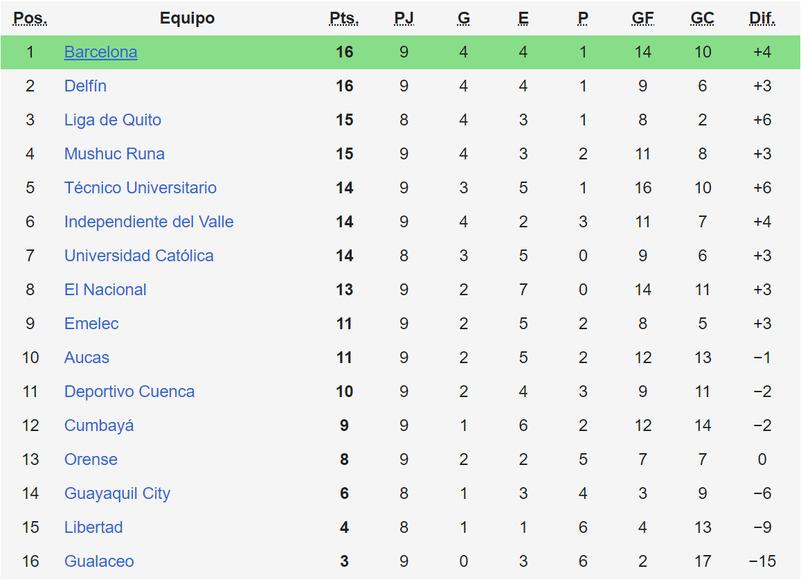Image resolution: width=801 pixels, height=580 pixels.
Task: Select the Gualaceo link
Action: [x=99, y=561]
